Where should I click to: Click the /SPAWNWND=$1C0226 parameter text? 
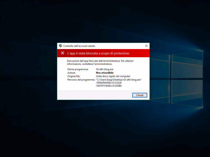tap(109, 83)
